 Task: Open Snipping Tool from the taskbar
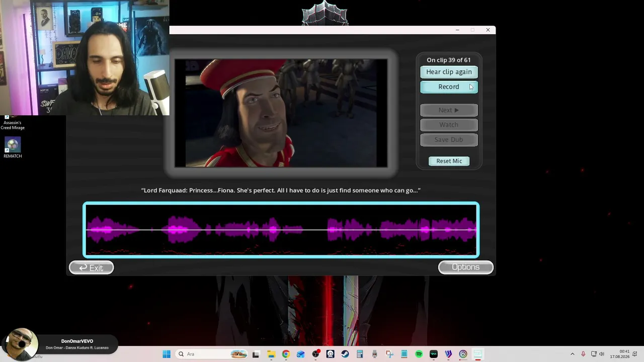click(x=389, y=354)
